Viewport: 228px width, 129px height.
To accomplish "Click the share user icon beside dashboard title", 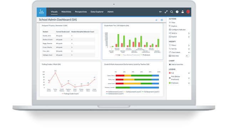I will [156, 20].
